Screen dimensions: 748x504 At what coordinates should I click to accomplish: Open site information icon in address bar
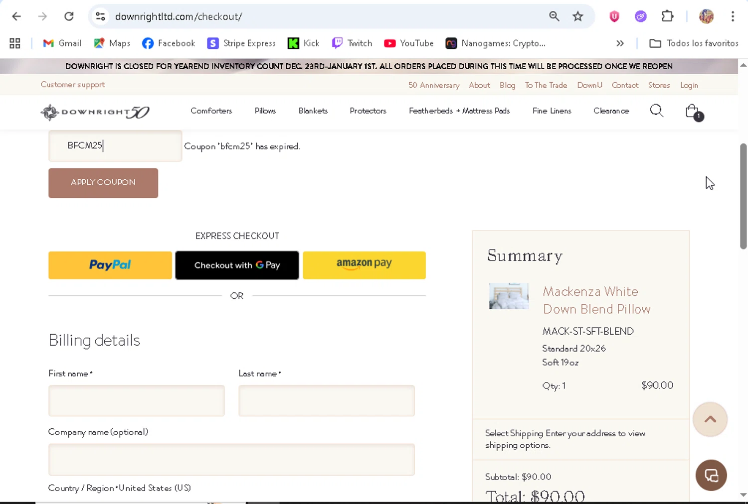pyautogui.click(x=100, y=16)
